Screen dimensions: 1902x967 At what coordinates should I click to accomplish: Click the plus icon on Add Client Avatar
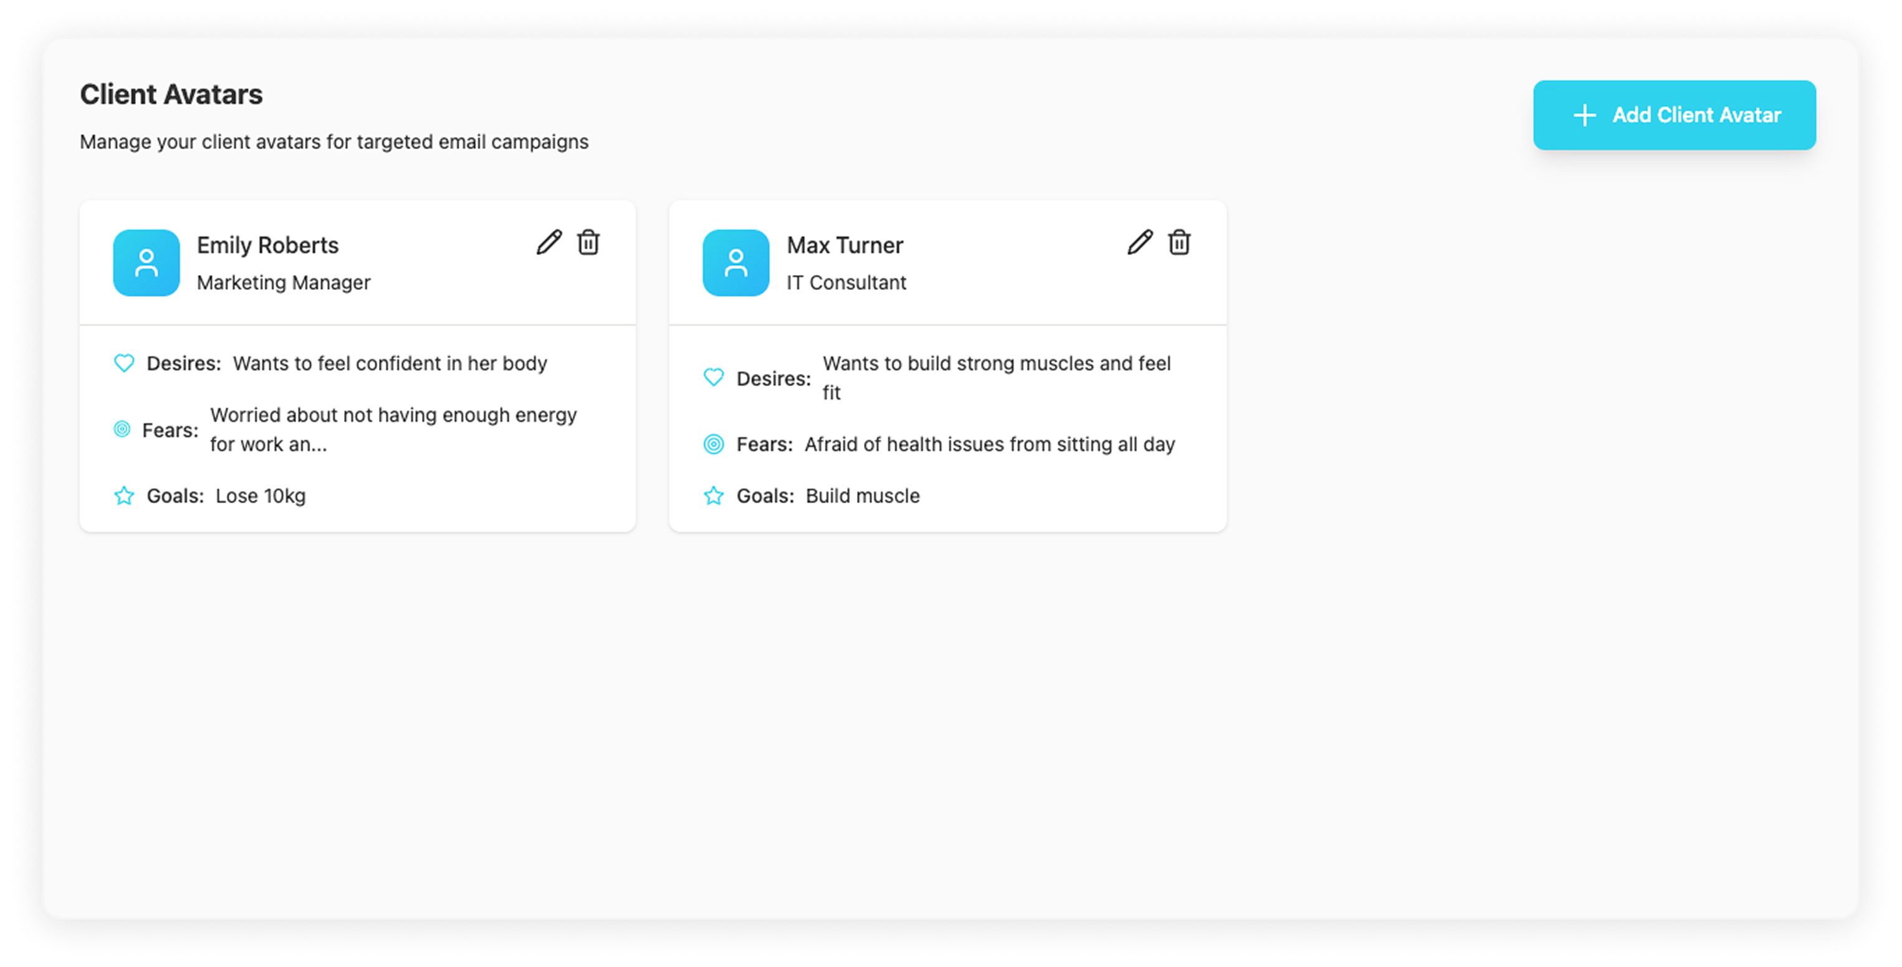tap(1585, 115)
